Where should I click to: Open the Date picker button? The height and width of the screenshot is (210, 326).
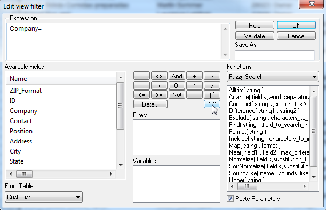pos(150,104)
